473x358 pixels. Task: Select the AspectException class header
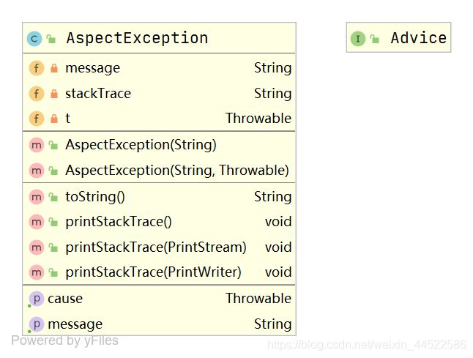(160, 38)
